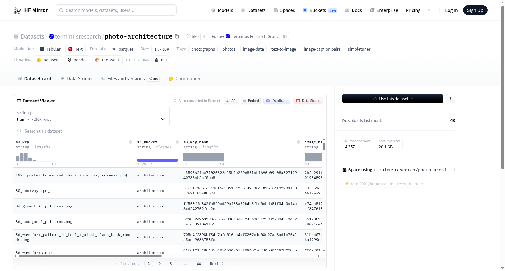Open the Datasets library tag
Screen dimensions: 505x271
(48, 60)
